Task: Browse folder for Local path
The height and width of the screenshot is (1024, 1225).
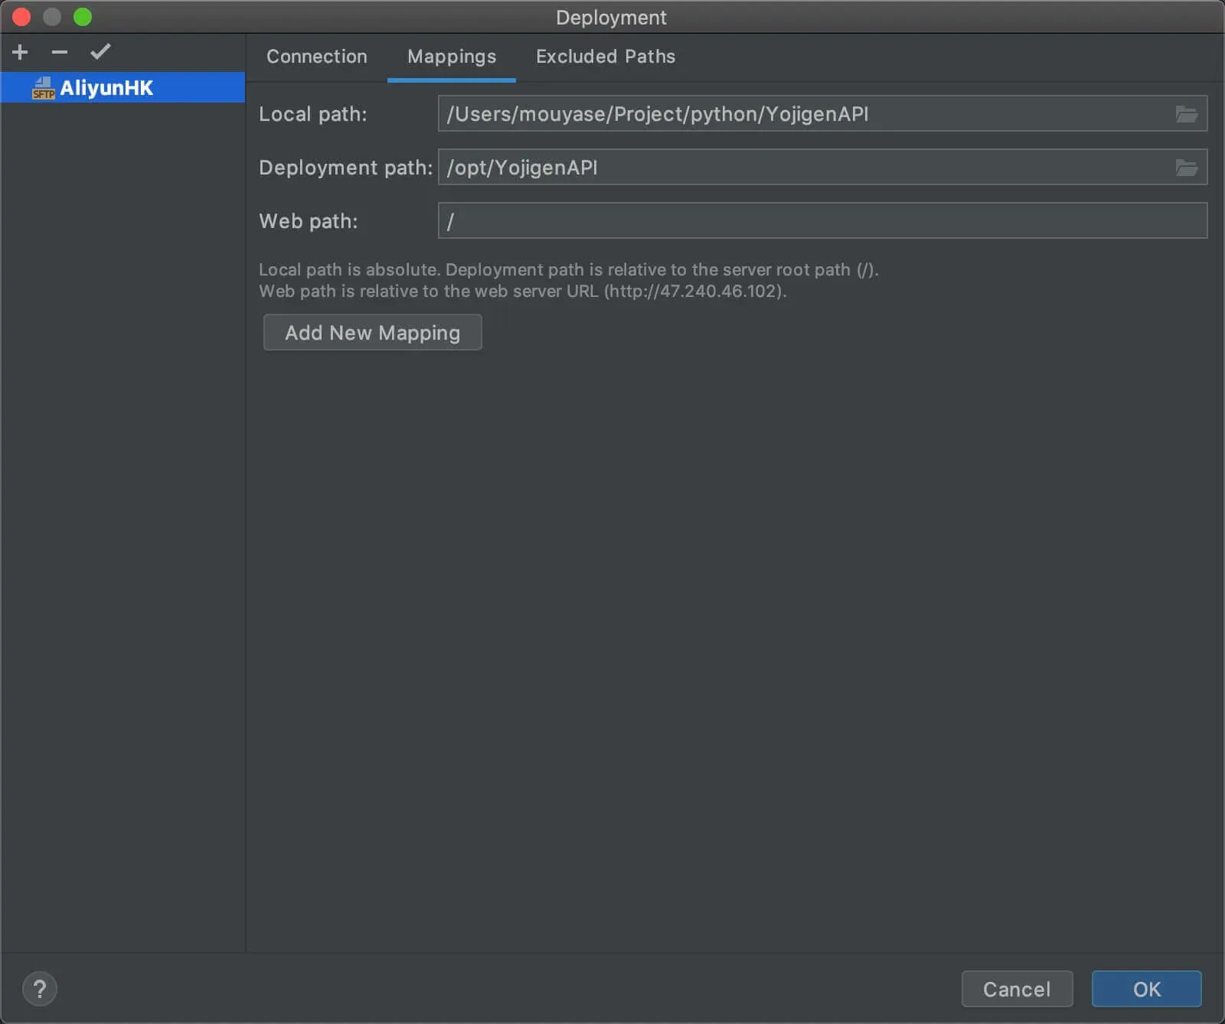Action: (x=1186, y=114)
